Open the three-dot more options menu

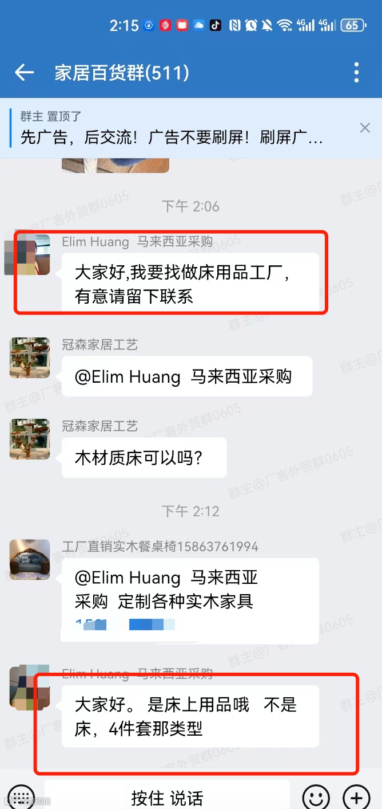pos(356,73)
